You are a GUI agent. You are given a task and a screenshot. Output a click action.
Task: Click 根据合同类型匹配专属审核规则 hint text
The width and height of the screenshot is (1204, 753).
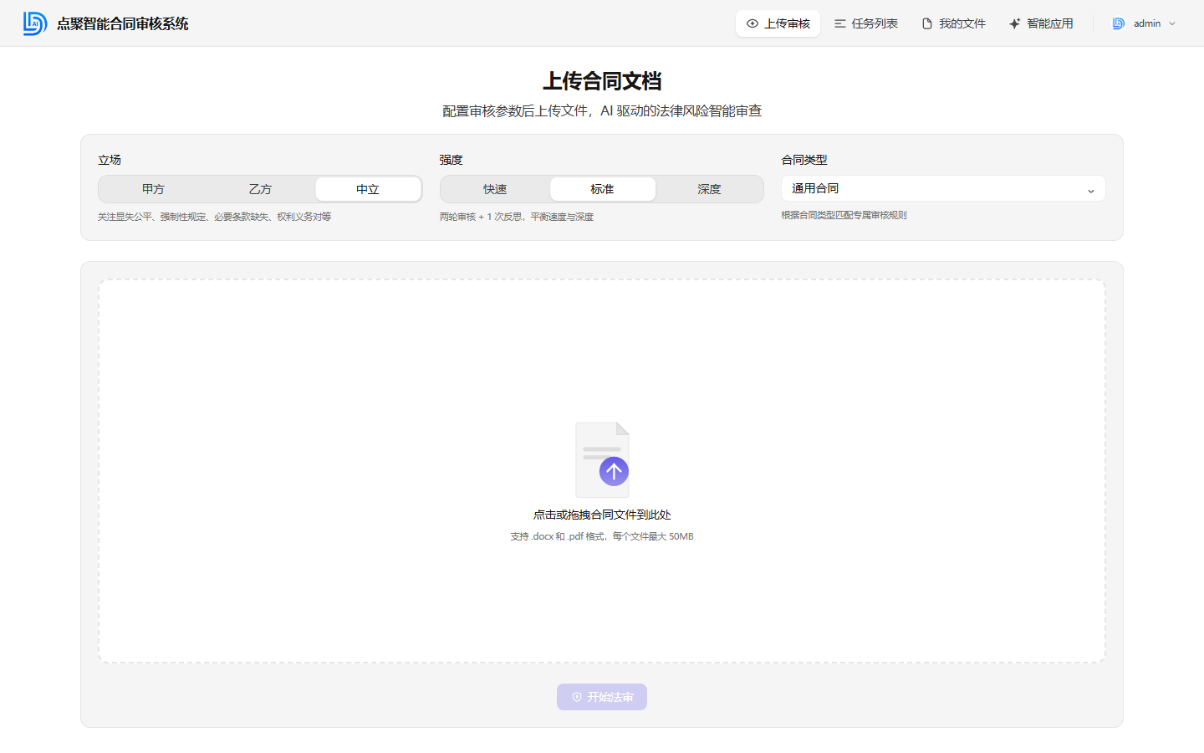click(x=844, y=215)
